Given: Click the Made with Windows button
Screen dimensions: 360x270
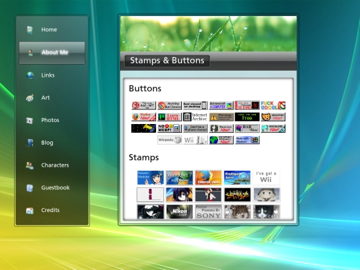Looking at the screenshot, I should point(247,140).
